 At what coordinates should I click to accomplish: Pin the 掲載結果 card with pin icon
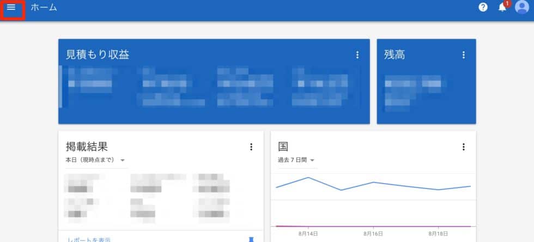[x=251, y=240]
